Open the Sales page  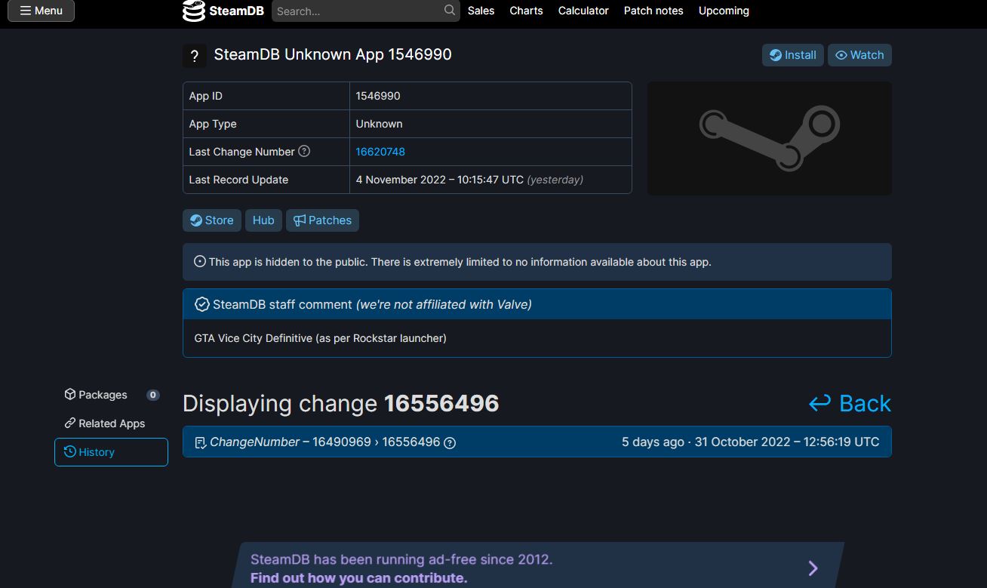pyautogui.click(x=481, y=11)
